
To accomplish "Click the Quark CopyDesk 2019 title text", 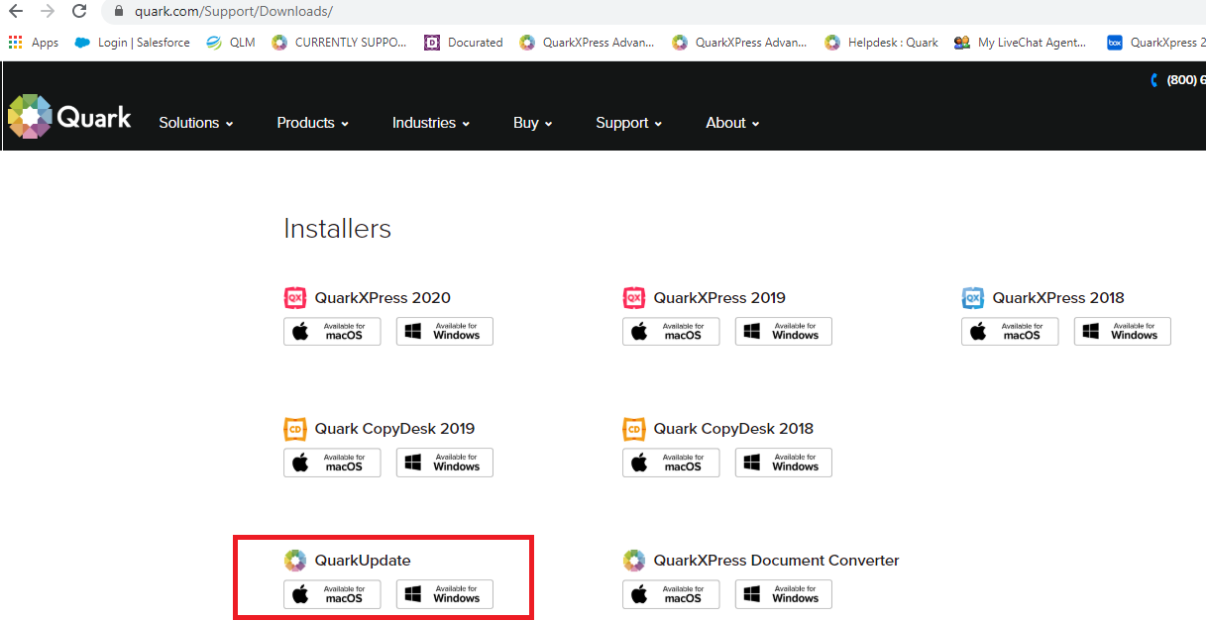I will (394, 429).
